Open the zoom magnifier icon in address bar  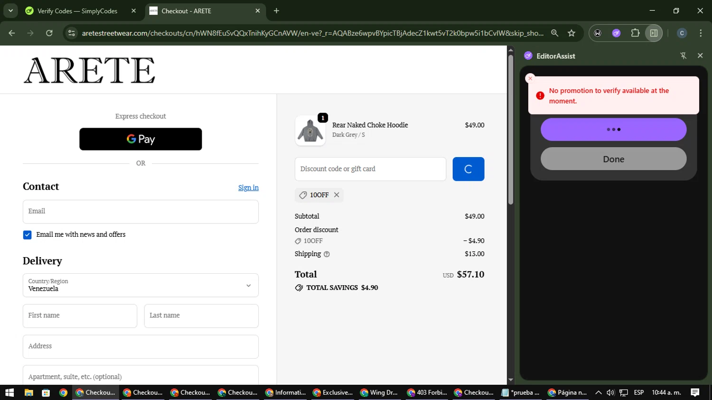coord(554,33)
